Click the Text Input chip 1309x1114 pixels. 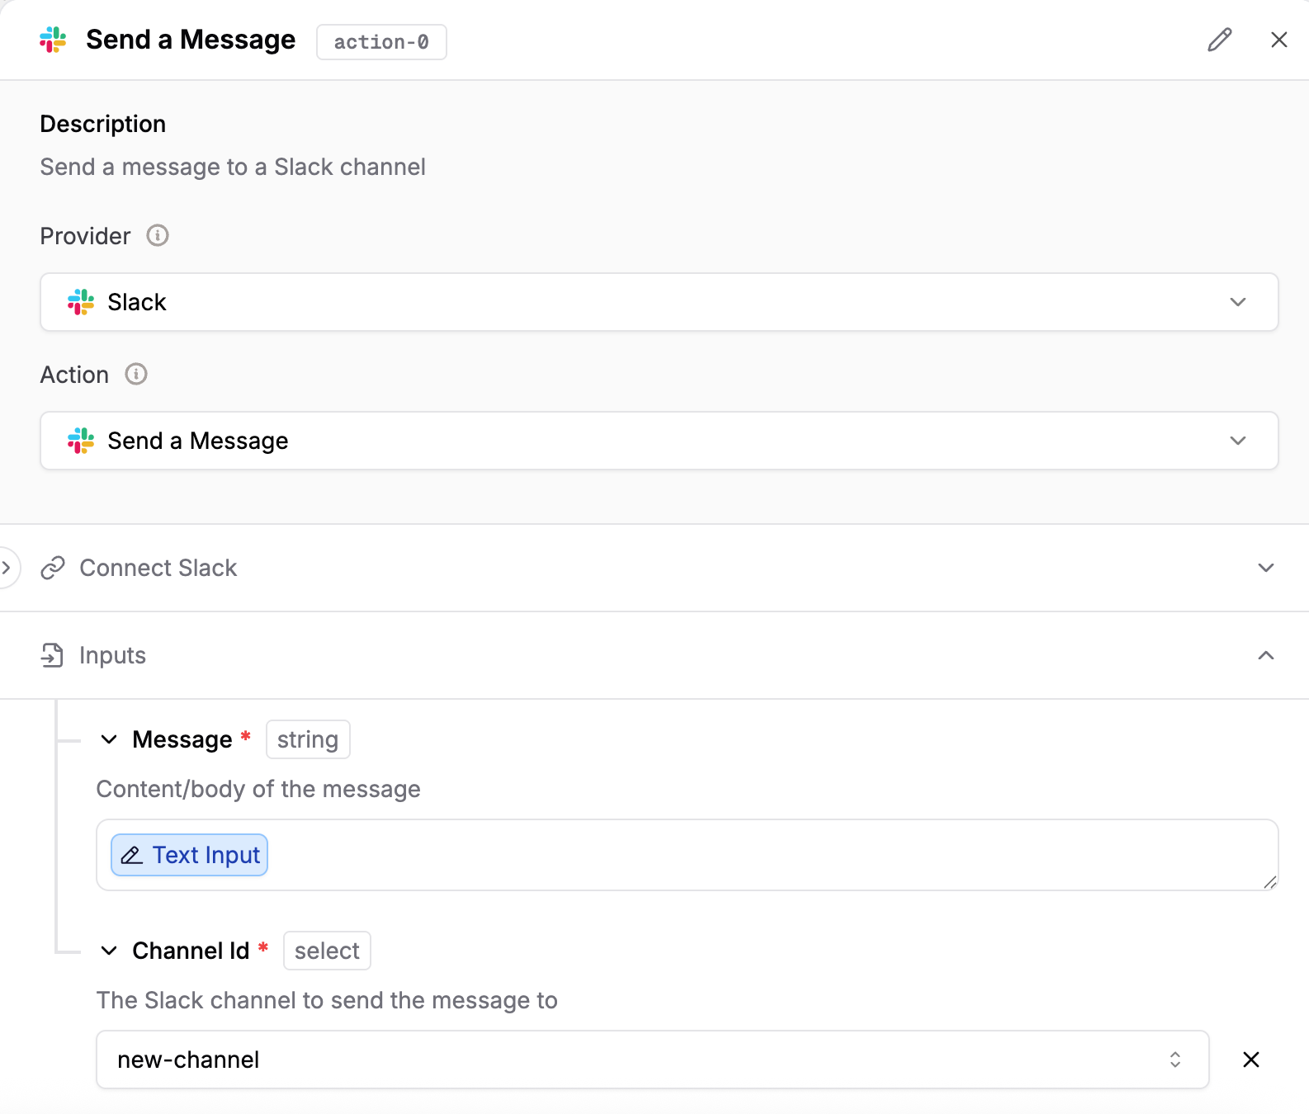(190, 855)
